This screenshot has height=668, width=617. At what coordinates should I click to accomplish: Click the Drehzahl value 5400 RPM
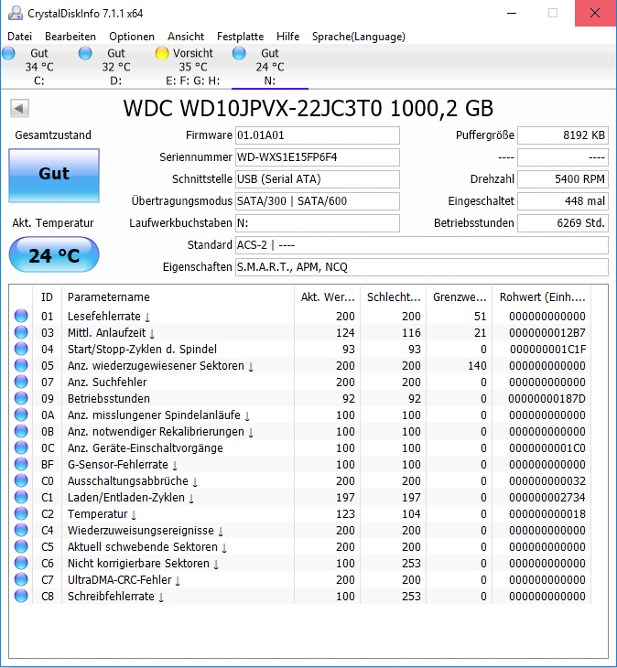[x=563, y=179]
